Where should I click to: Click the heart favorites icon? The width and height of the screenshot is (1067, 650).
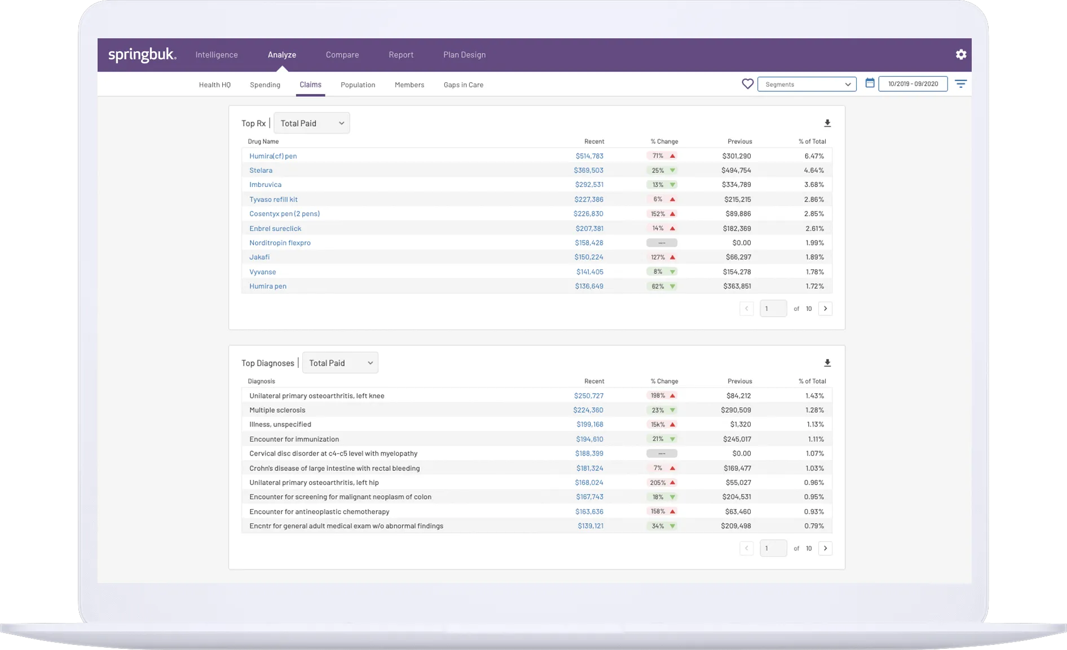[x=748, y=83]
